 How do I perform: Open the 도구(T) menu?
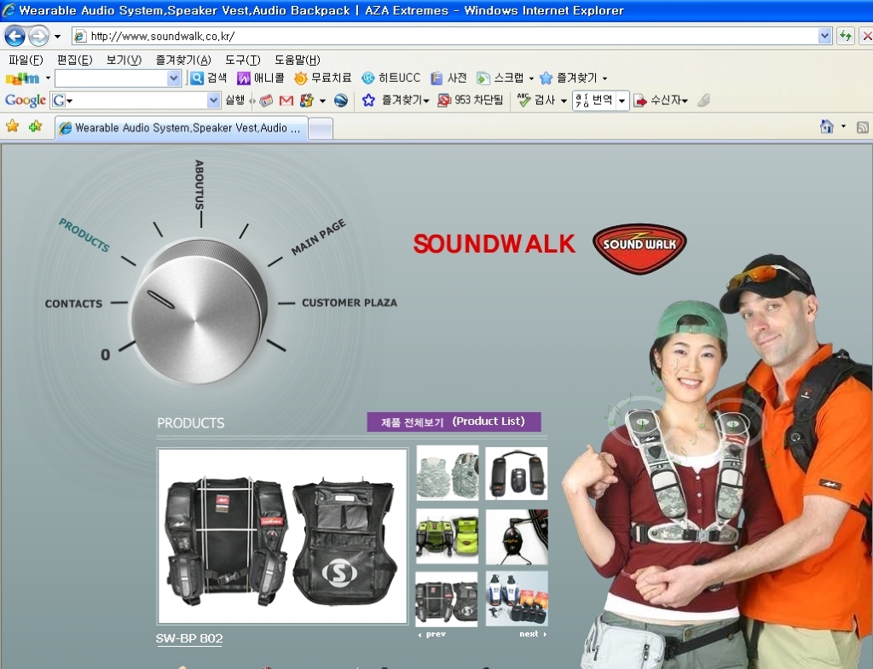[x=243, y=60]
